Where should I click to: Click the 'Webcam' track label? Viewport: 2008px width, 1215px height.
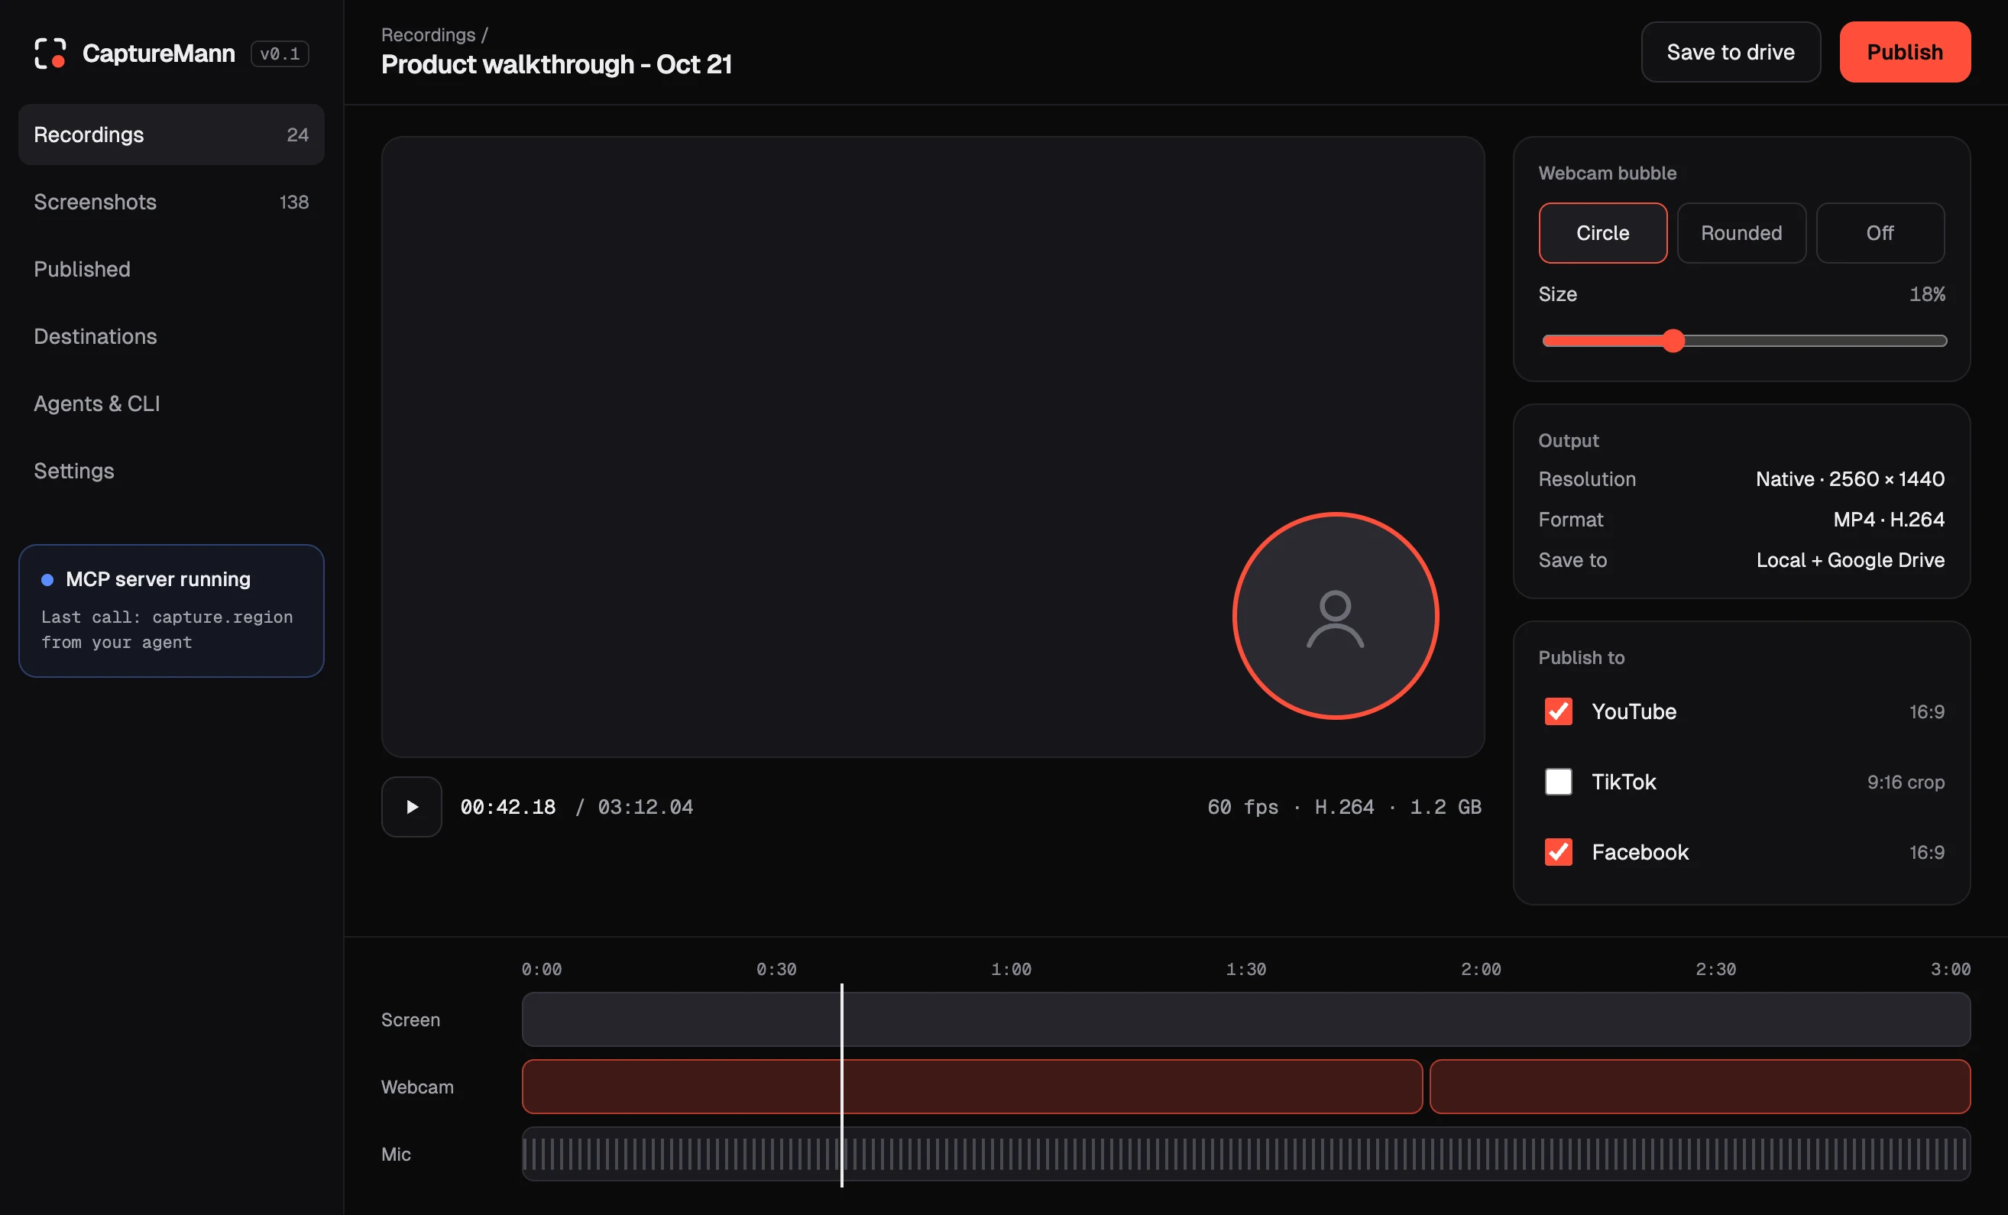pyautogui.click(x=417, y=1087)
